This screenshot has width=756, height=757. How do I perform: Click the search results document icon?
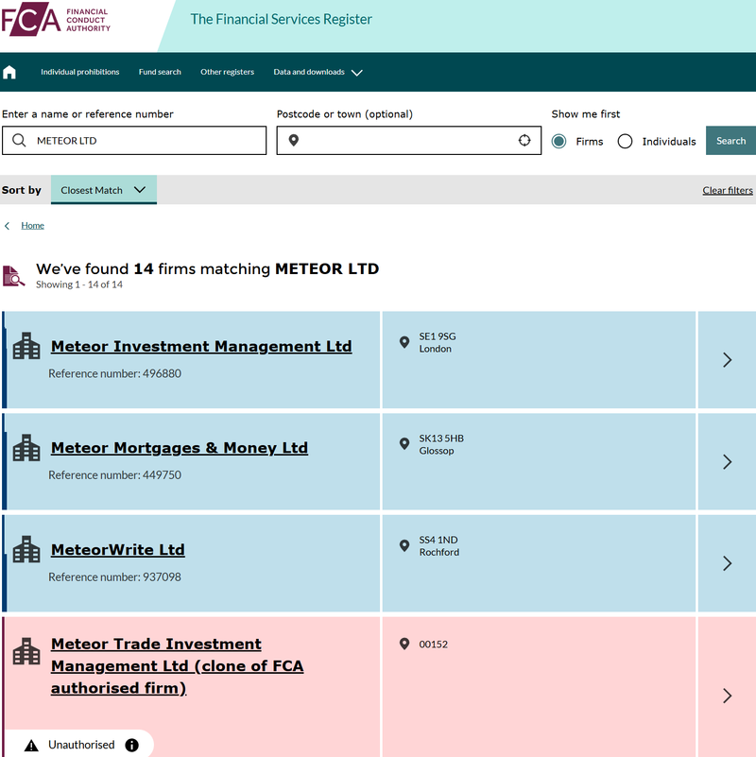click(x=13, y=276)
